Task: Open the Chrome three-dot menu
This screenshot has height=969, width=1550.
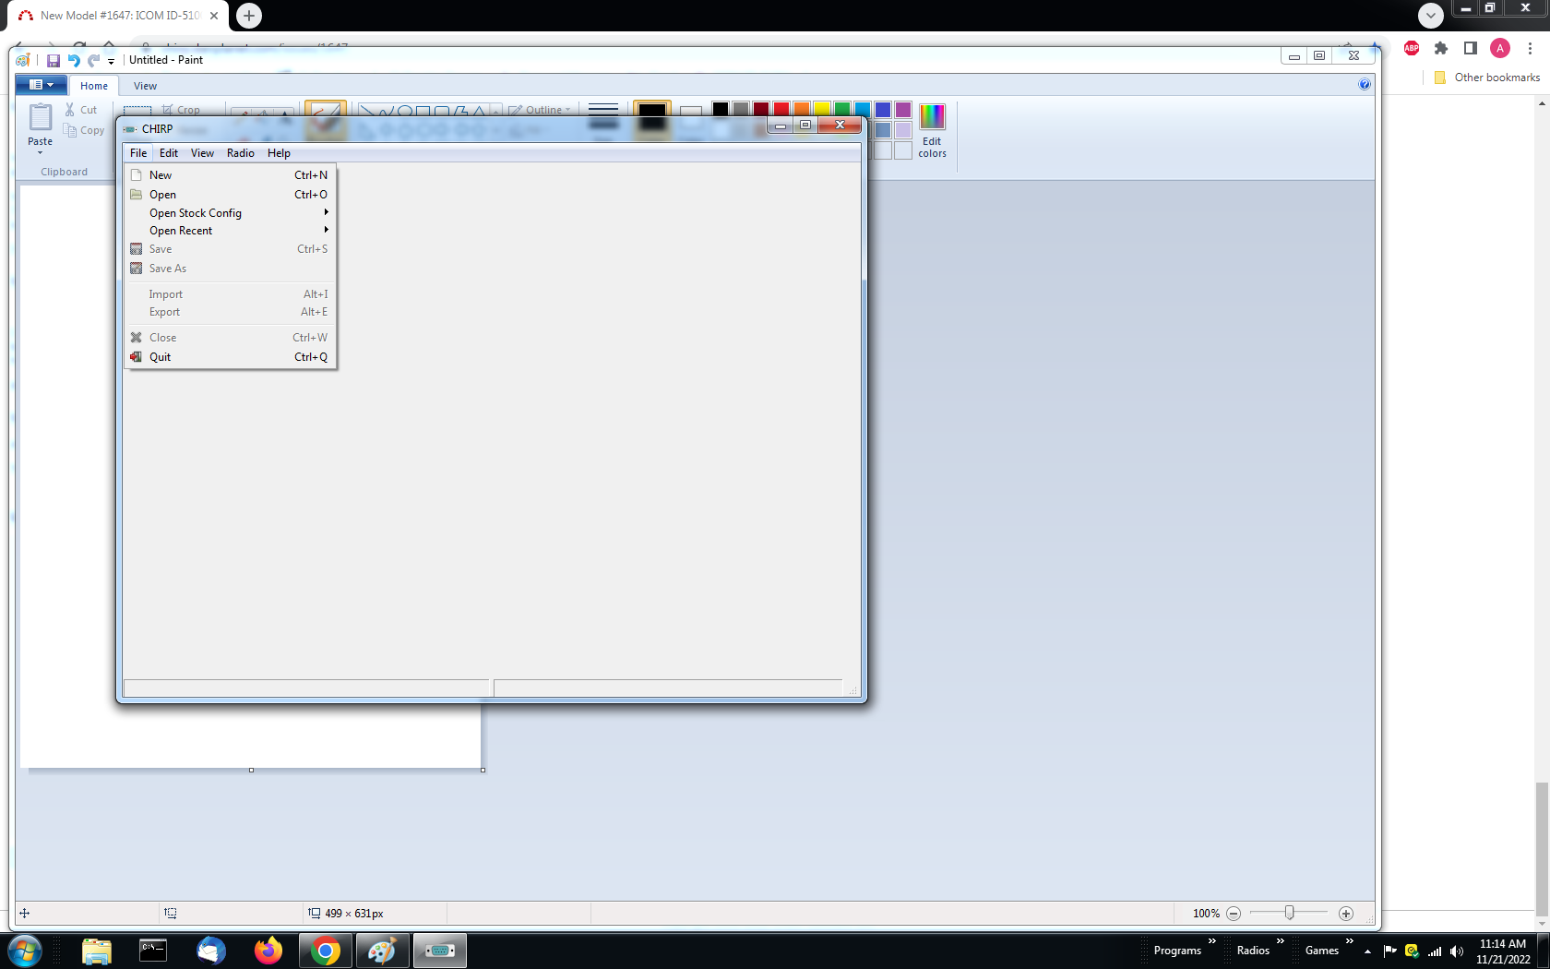Action: point(1530,48)
